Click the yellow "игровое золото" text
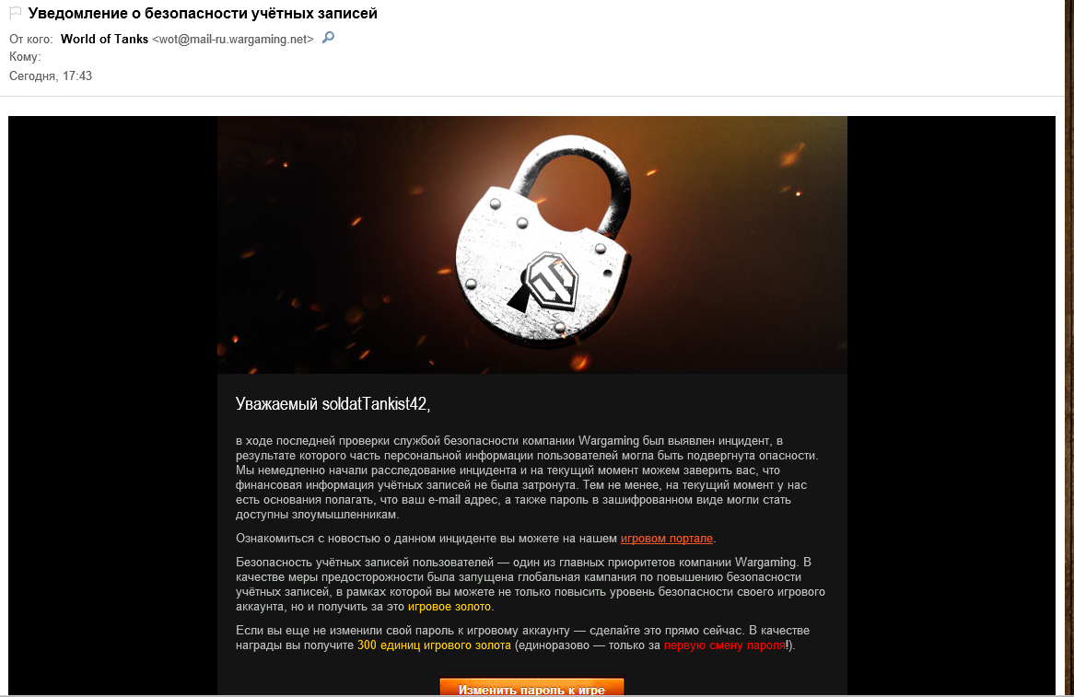 (x=449, y=607)
